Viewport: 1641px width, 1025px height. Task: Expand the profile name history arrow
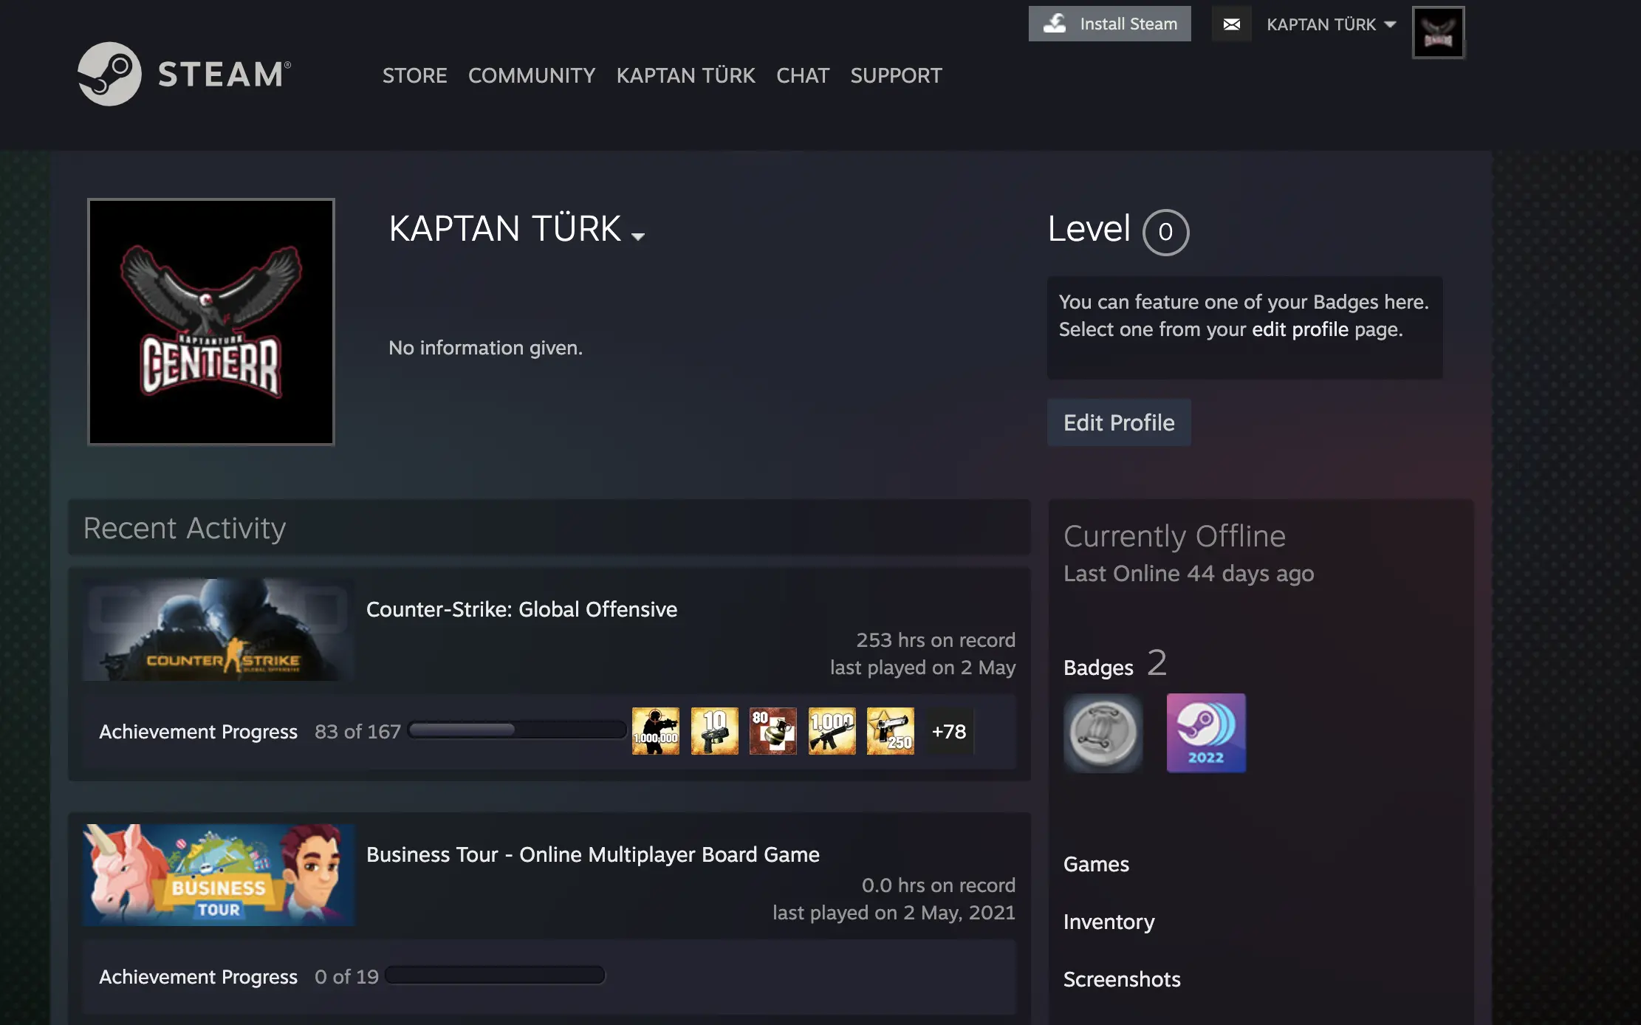click(638, 236)
